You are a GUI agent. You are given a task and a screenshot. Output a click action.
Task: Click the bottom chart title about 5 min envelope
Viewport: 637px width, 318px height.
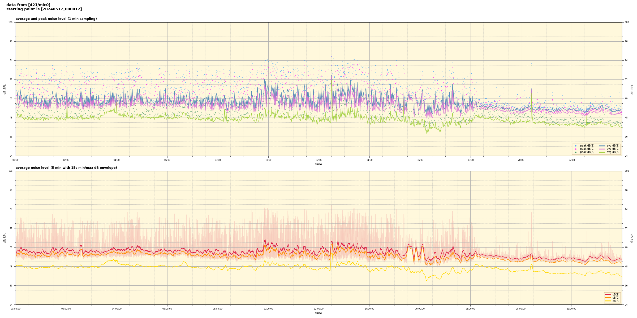[x=66, y=168]
